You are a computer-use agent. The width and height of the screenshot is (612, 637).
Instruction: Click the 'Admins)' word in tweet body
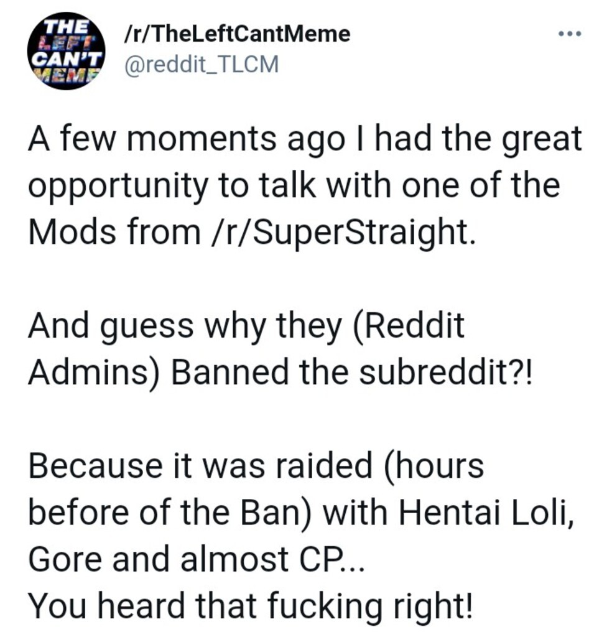(94, 372)
